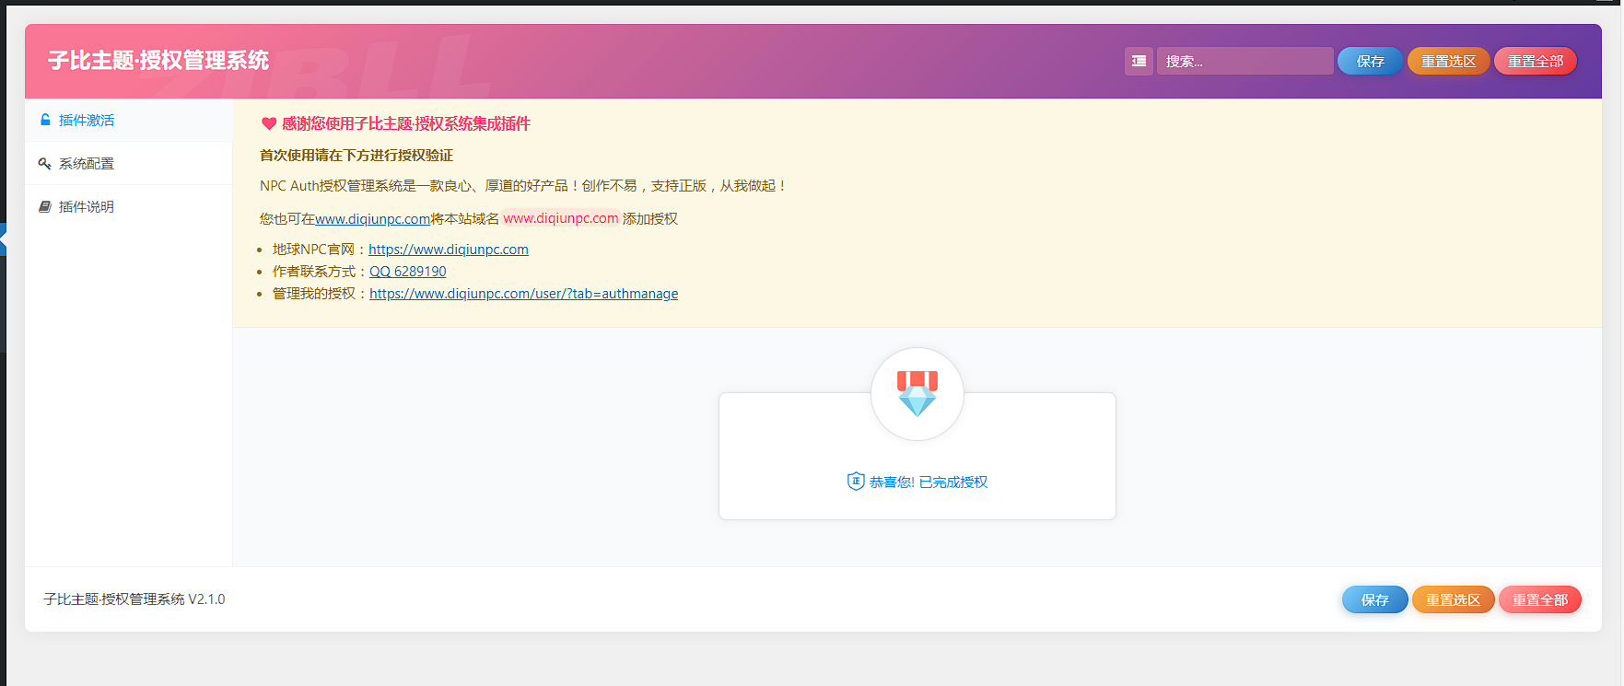Click the inline www.diqiunpc.com link after 您也可在

372,219
